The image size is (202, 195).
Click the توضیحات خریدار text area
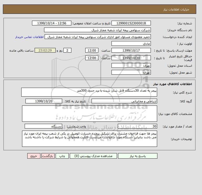(x=89, y=139)
